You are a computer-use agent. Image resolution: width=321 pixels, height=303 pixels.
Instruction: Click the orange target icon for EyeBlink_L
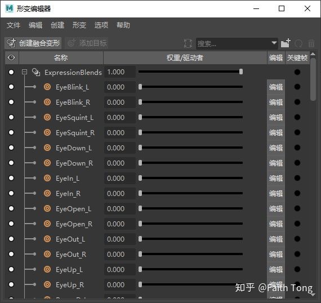47,87
